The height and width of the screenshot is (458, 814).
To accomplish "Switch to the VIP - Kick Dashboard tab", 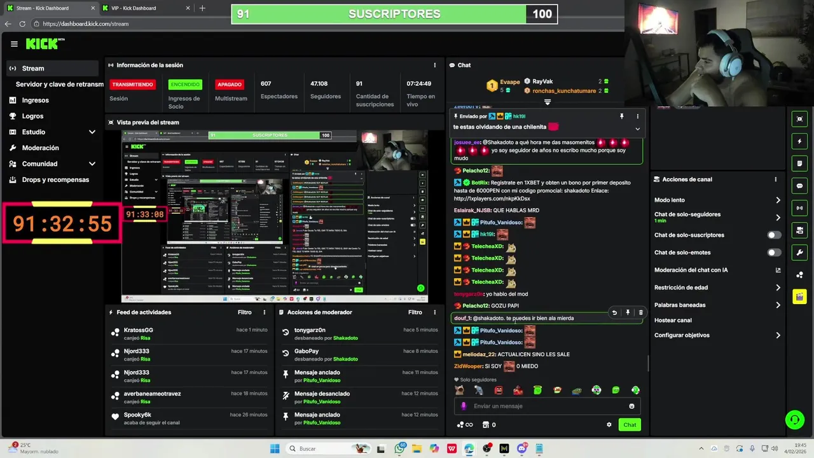I will tap(145, 8).
